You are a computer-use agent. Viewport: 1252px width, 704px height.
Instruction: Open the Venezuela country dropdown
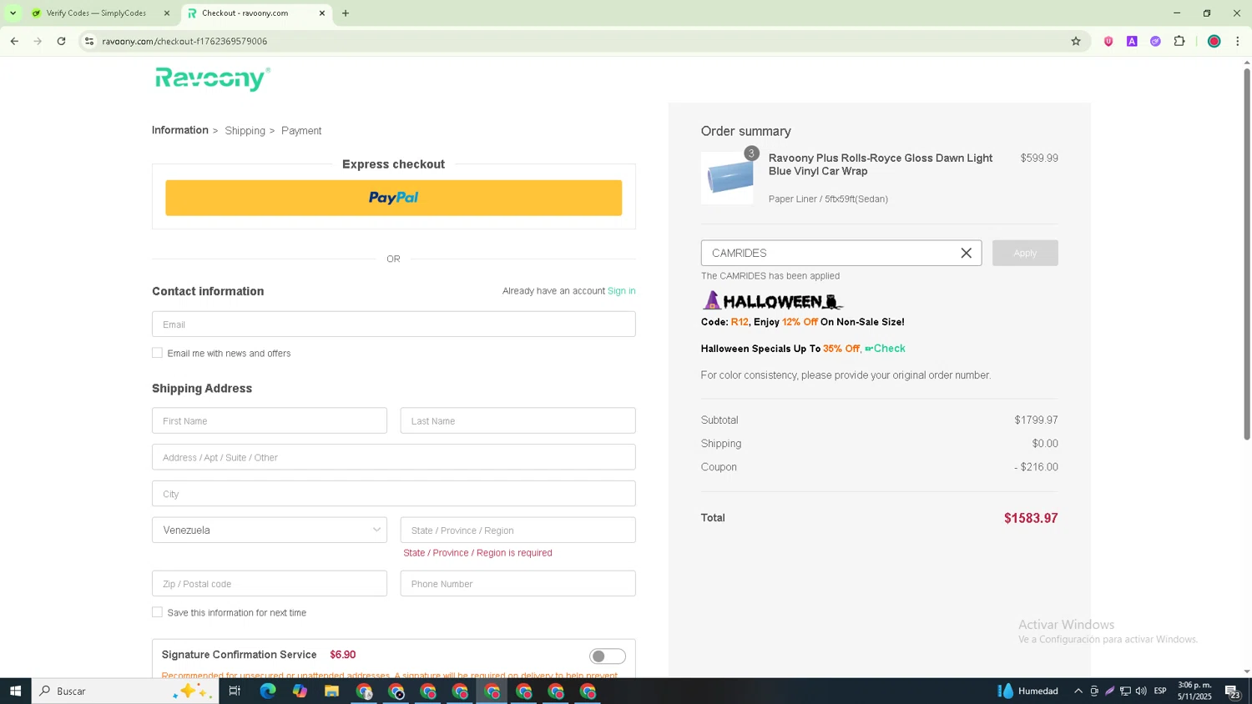click(x=270, y=530)
